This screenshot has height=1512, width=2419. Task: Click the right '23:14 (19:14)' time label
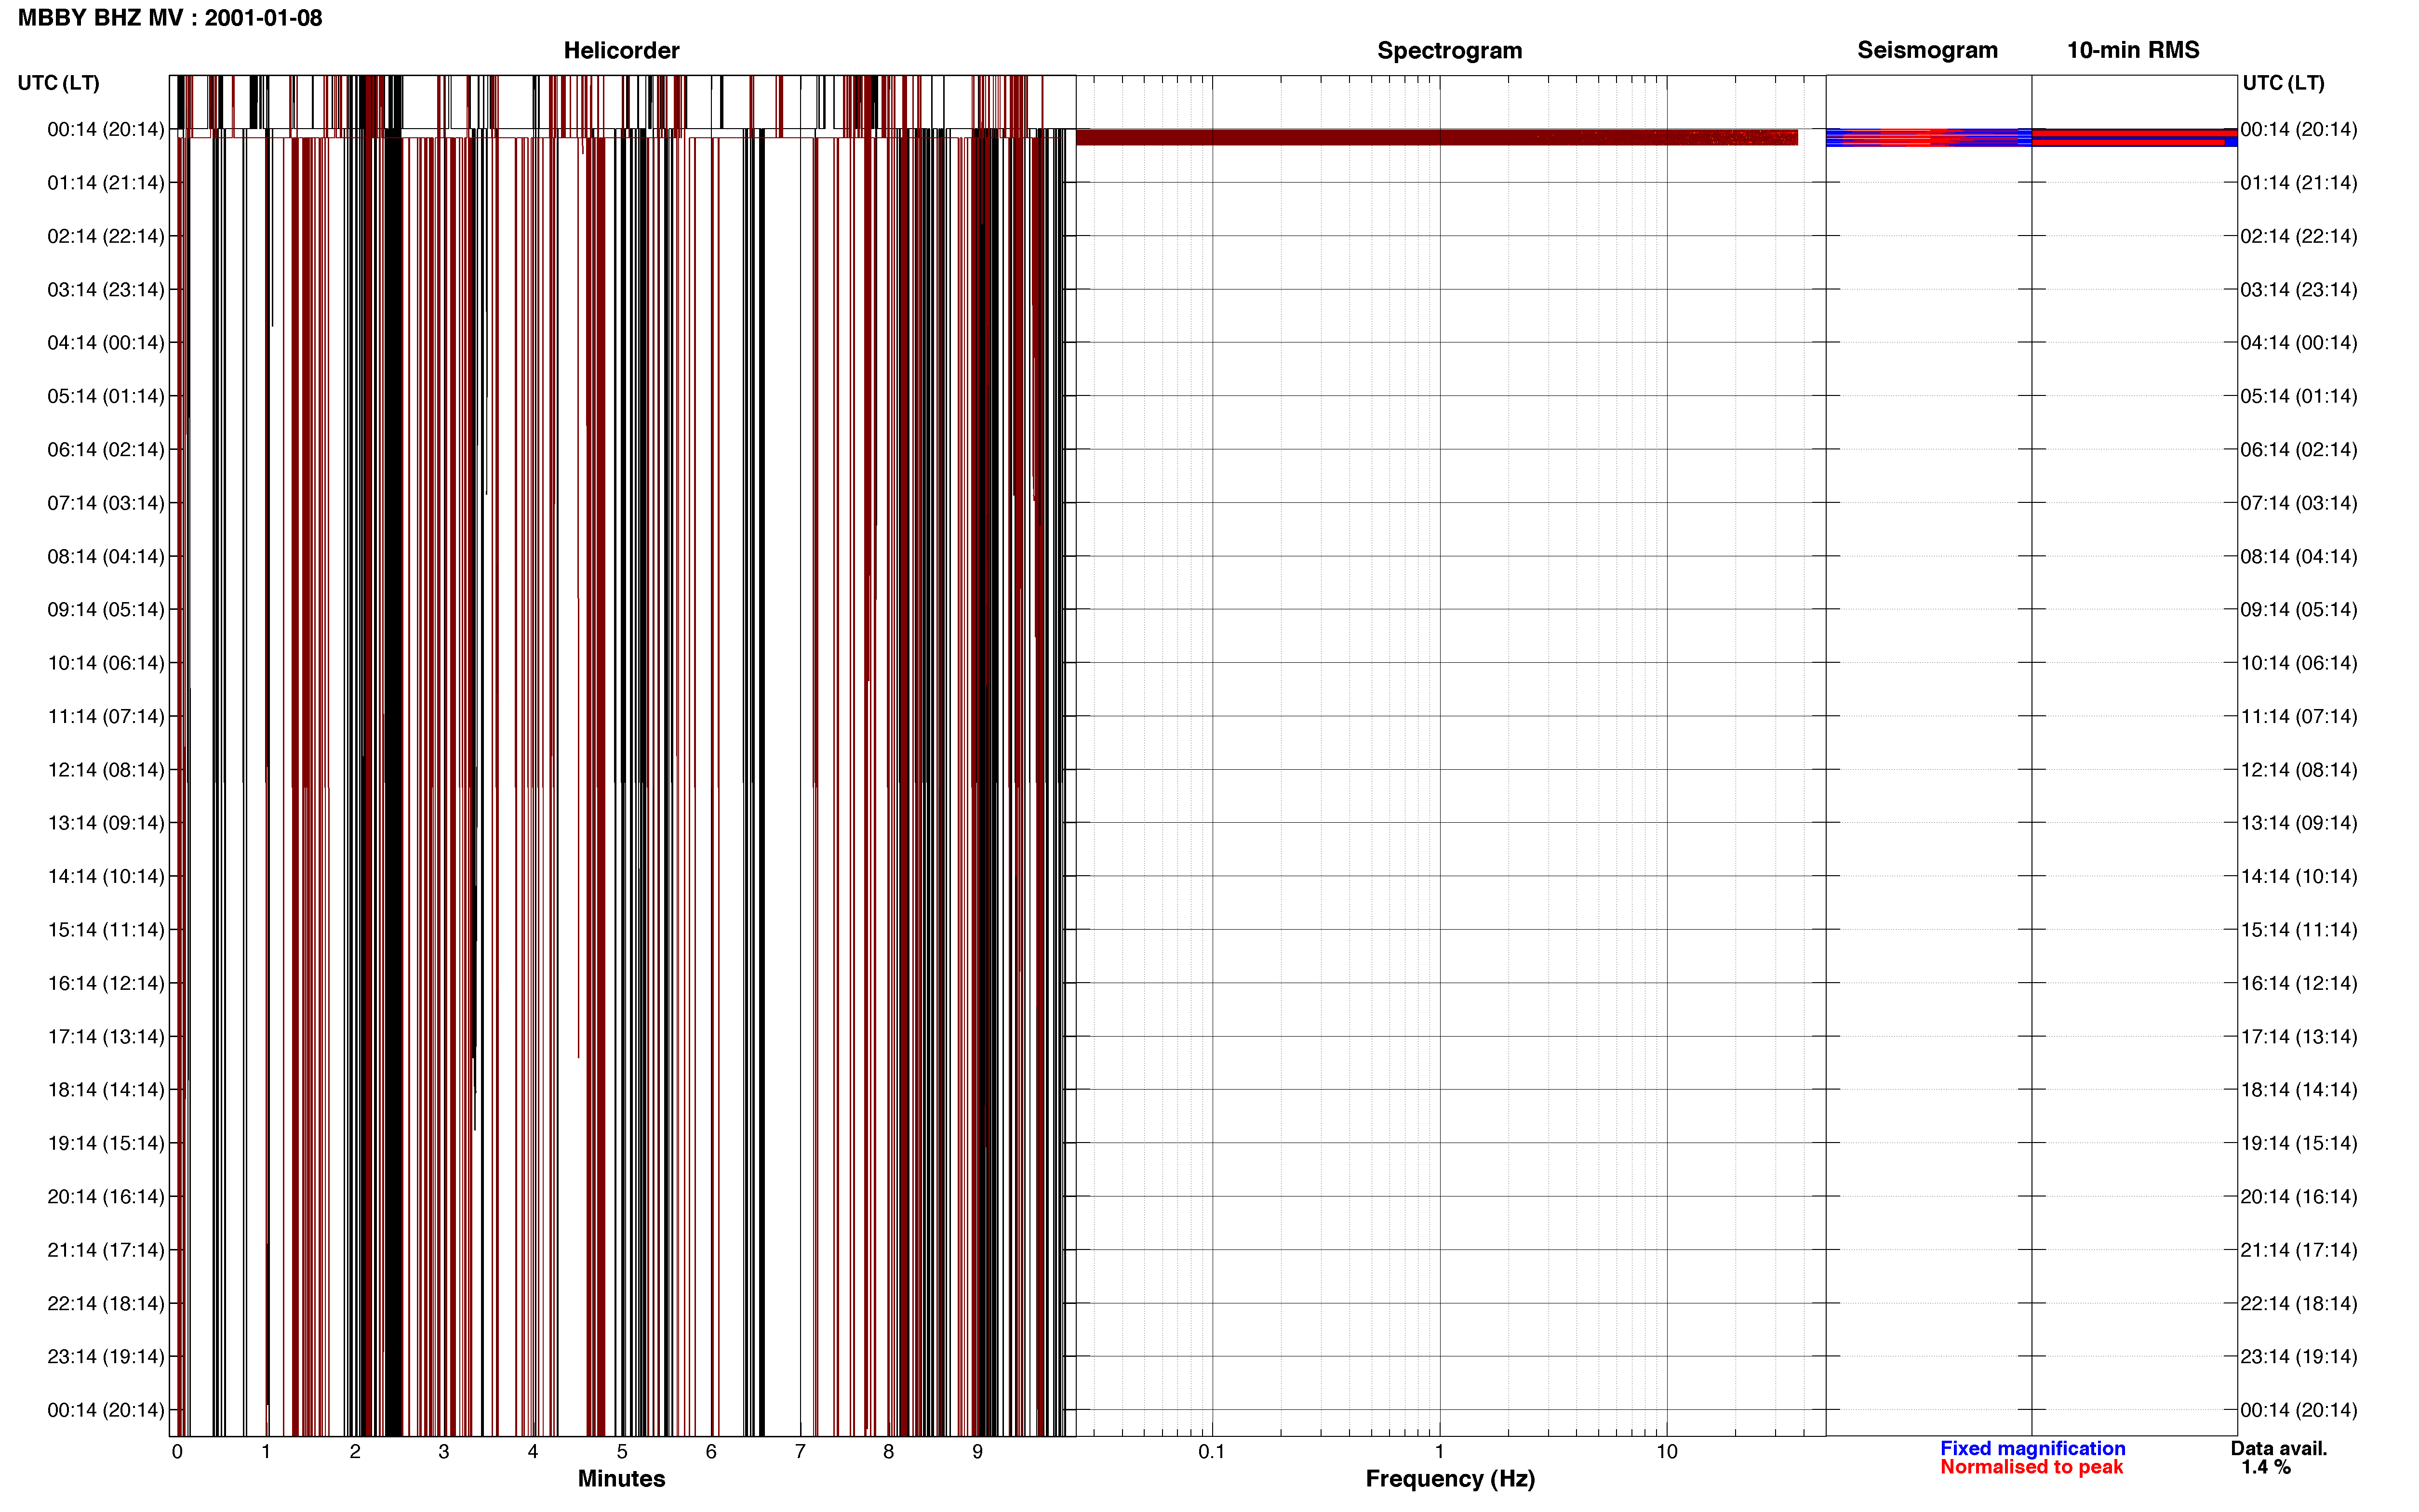(x=2299, y=1356)
